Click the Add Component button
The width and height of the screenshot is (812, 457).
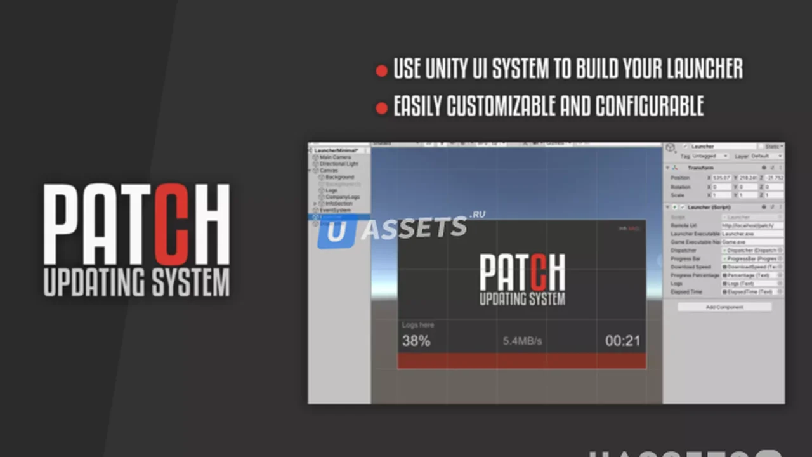point(724,307)
